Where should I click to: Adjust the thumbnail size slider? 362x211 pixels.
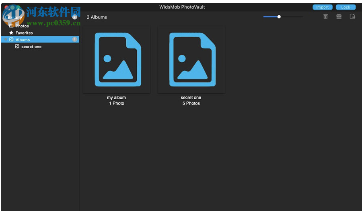(x=279, y=16)
